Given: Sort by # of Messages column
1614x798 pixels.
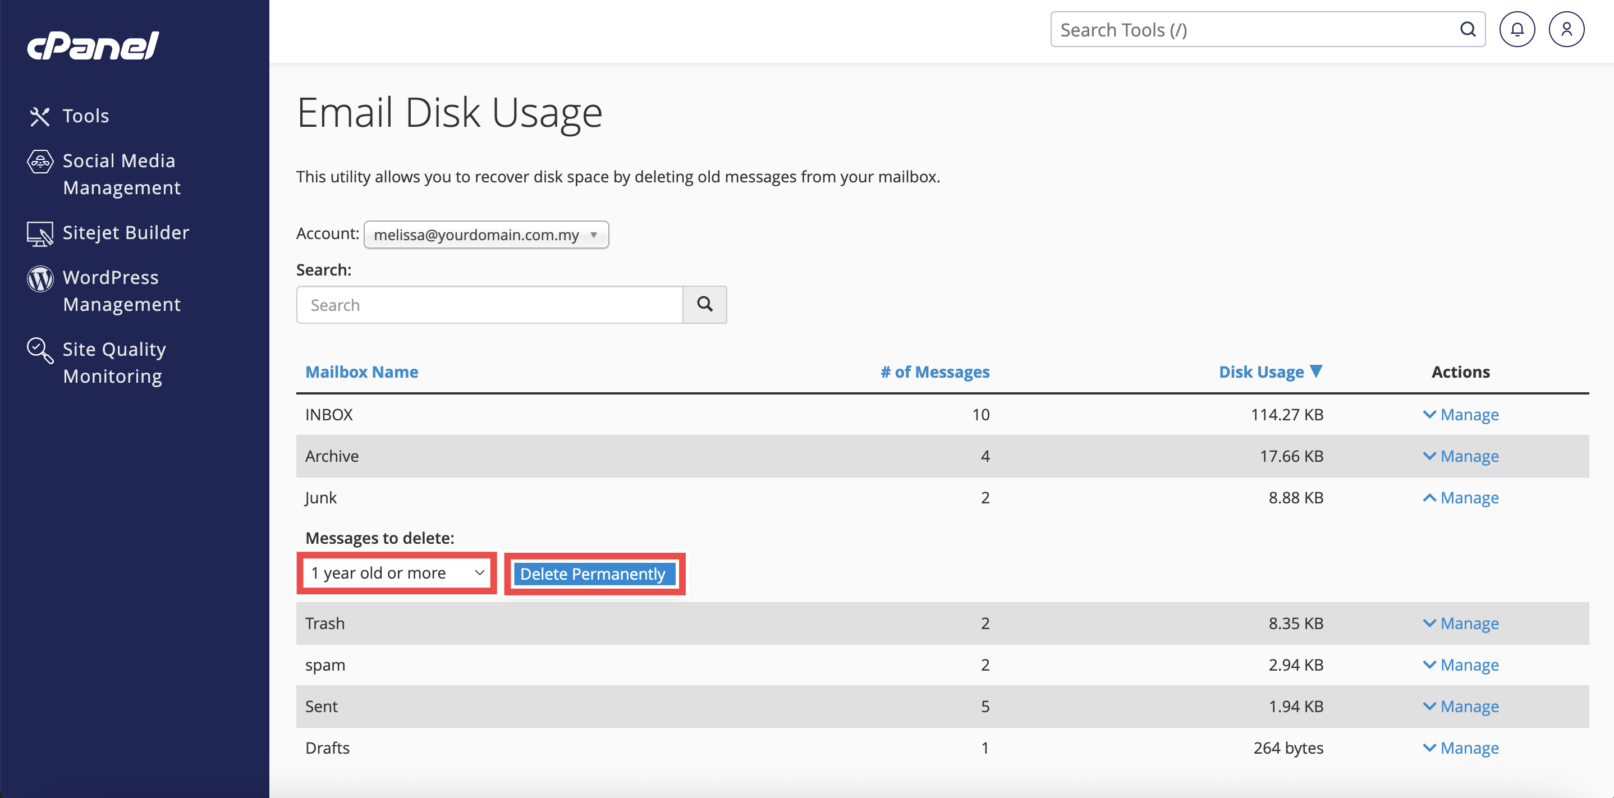Looking at the screenshot, I should [x=934, y=372].
